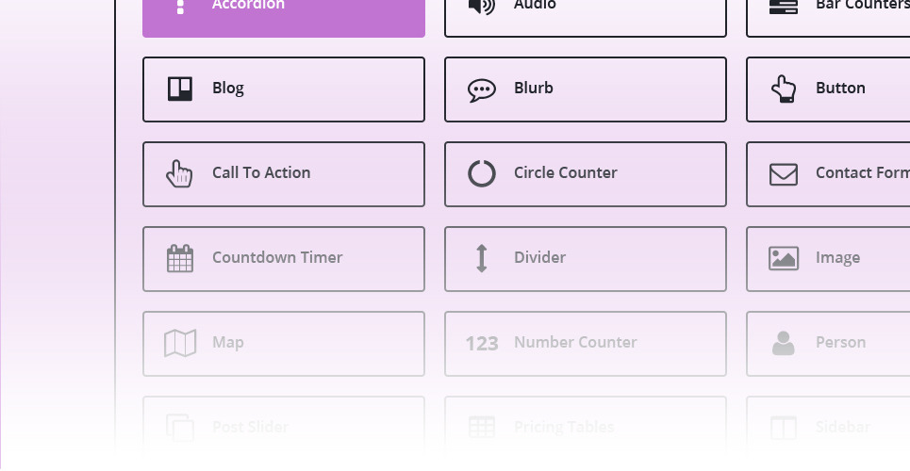
Task: Click the Countdown Timer calendar icon
Action: click(x=180, y=258)
